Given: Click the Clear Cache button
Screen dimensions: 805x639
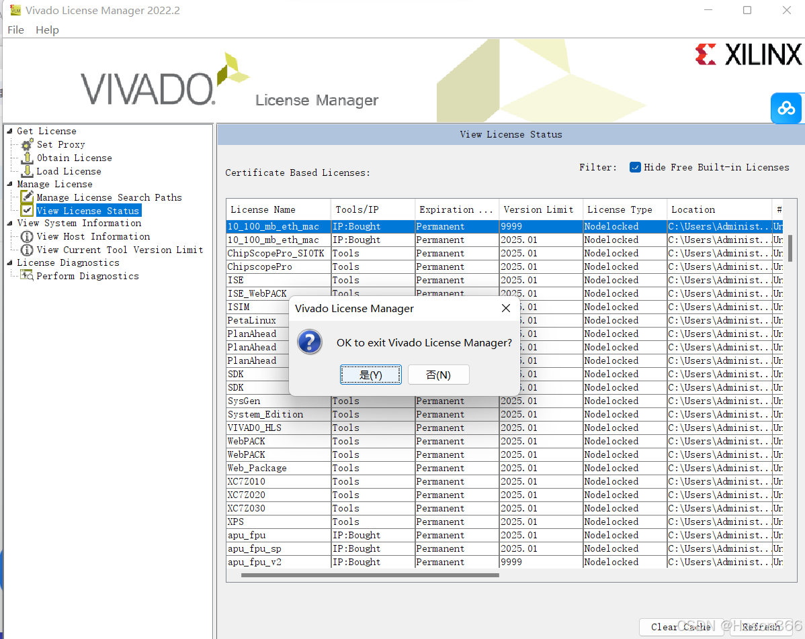Looking at the screenshot, I should (681, 627).
